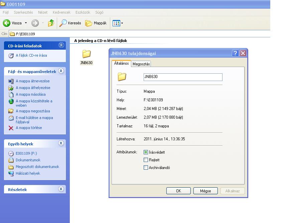The height and width of the screenshot is (223, 302).
Task: Click the Up folder icon in toolbar
Action: (x=51, y=23)
